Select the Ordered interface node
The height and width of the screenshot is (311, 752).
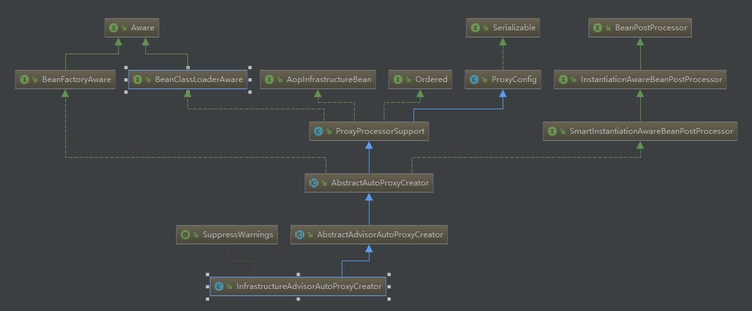pyautogui.click(x=420, y=80)
